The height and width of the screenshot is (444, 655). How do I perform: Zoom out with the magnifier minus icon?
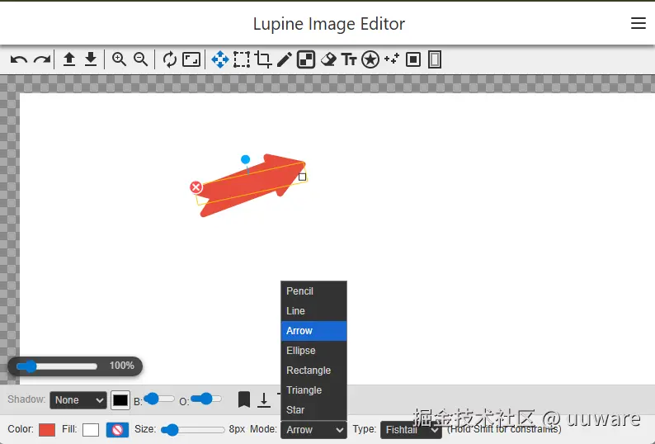(x=141, y=59)
